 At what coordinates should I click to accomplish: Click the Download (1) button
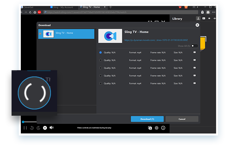point(147,119)
